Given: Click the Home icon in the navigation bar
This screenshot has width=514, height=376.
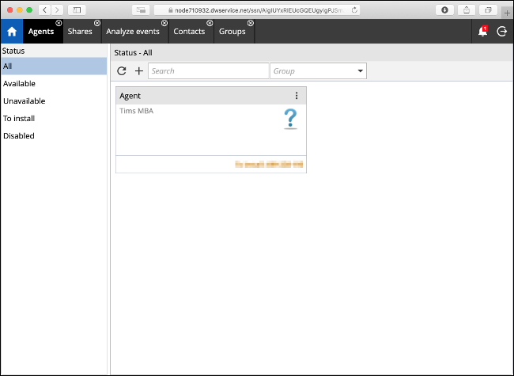Looking at the screenshot, I should (12, 32).
